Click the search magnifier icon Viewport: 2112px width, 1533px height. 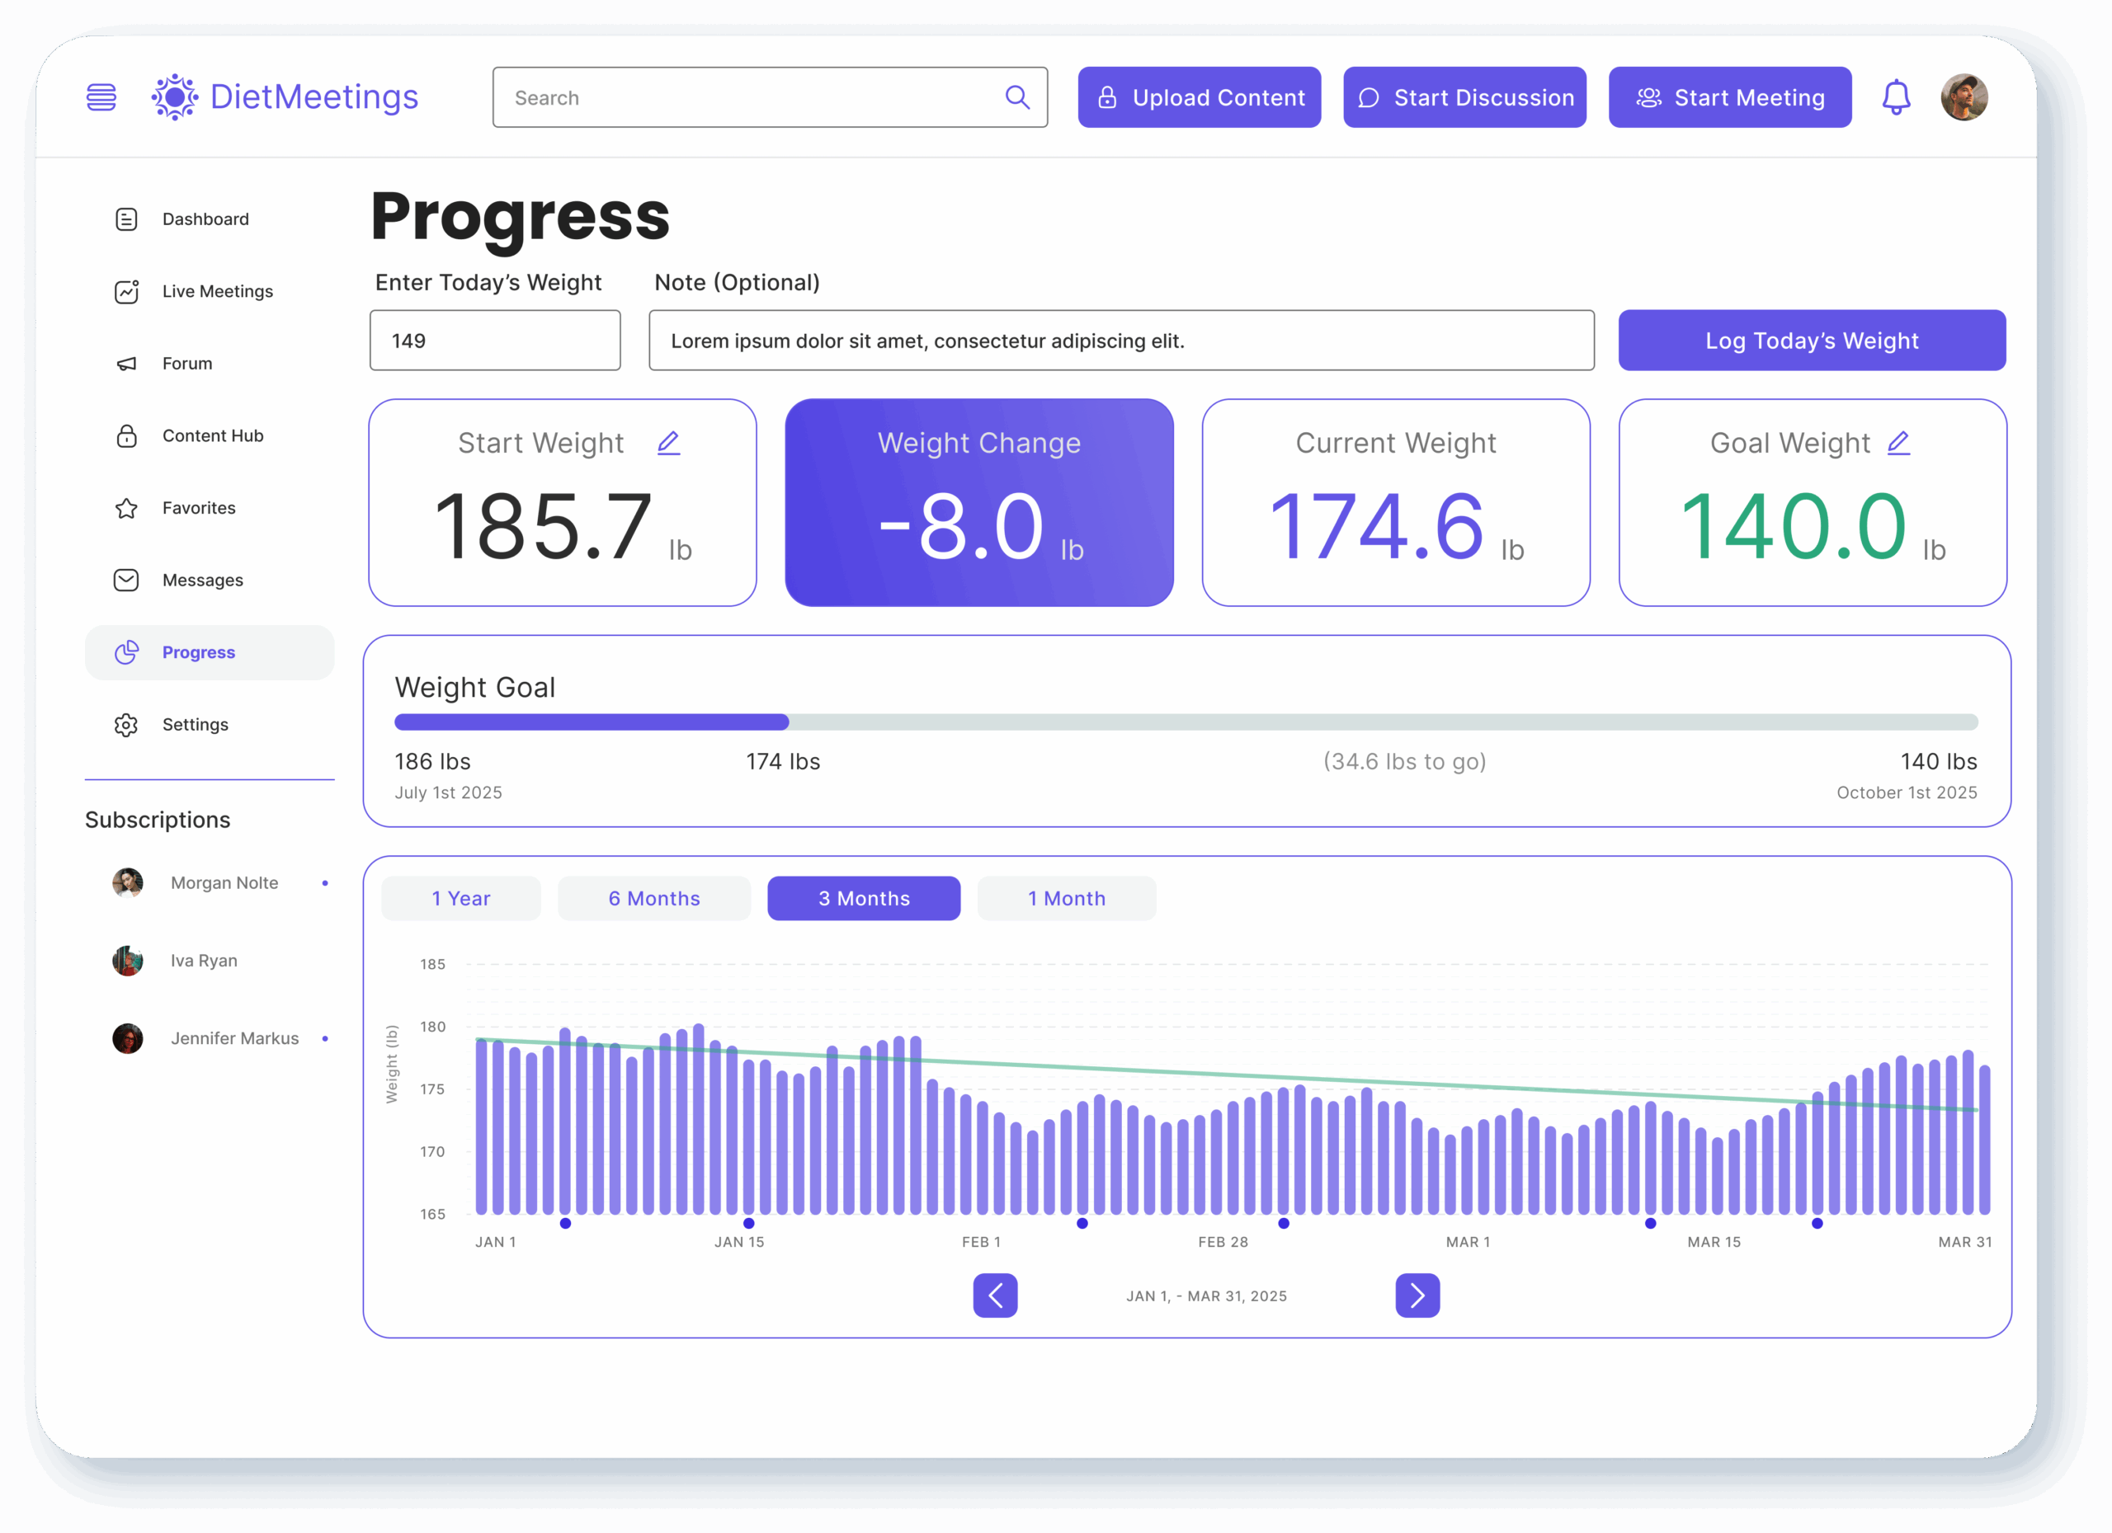pyautogui.click(x=1017, y=96)
